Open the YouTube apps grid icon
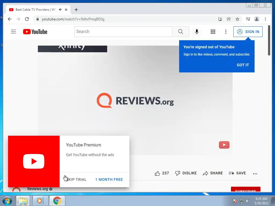This screenshot has height=206, width=275. pyautogui.click(x=213, y=32)
